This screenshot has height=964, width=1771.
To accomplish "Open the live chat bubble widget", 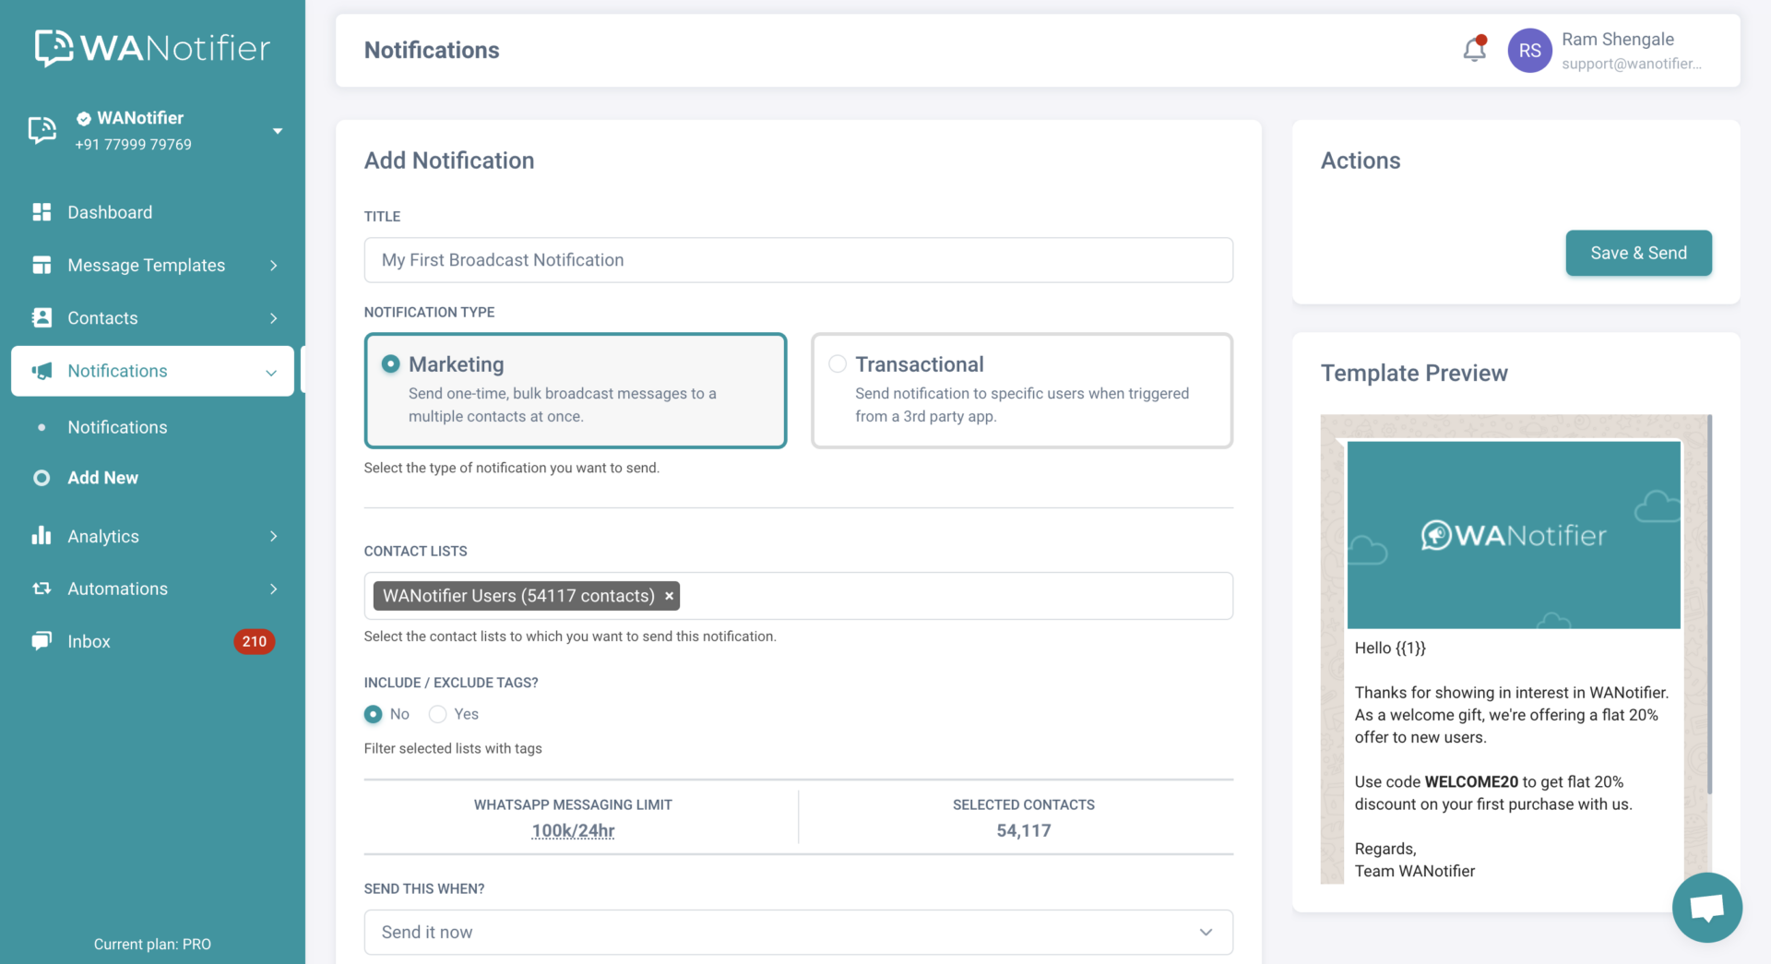I will pyautogui.click(x=1706, y=908).
